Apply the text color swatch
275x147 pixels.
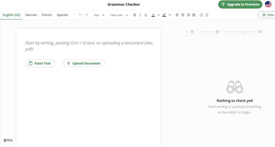tap(153, 15)
